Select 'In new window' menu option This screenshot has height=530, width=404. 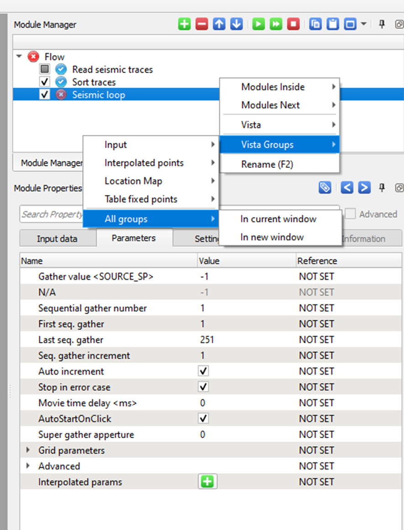coord(272,237)
